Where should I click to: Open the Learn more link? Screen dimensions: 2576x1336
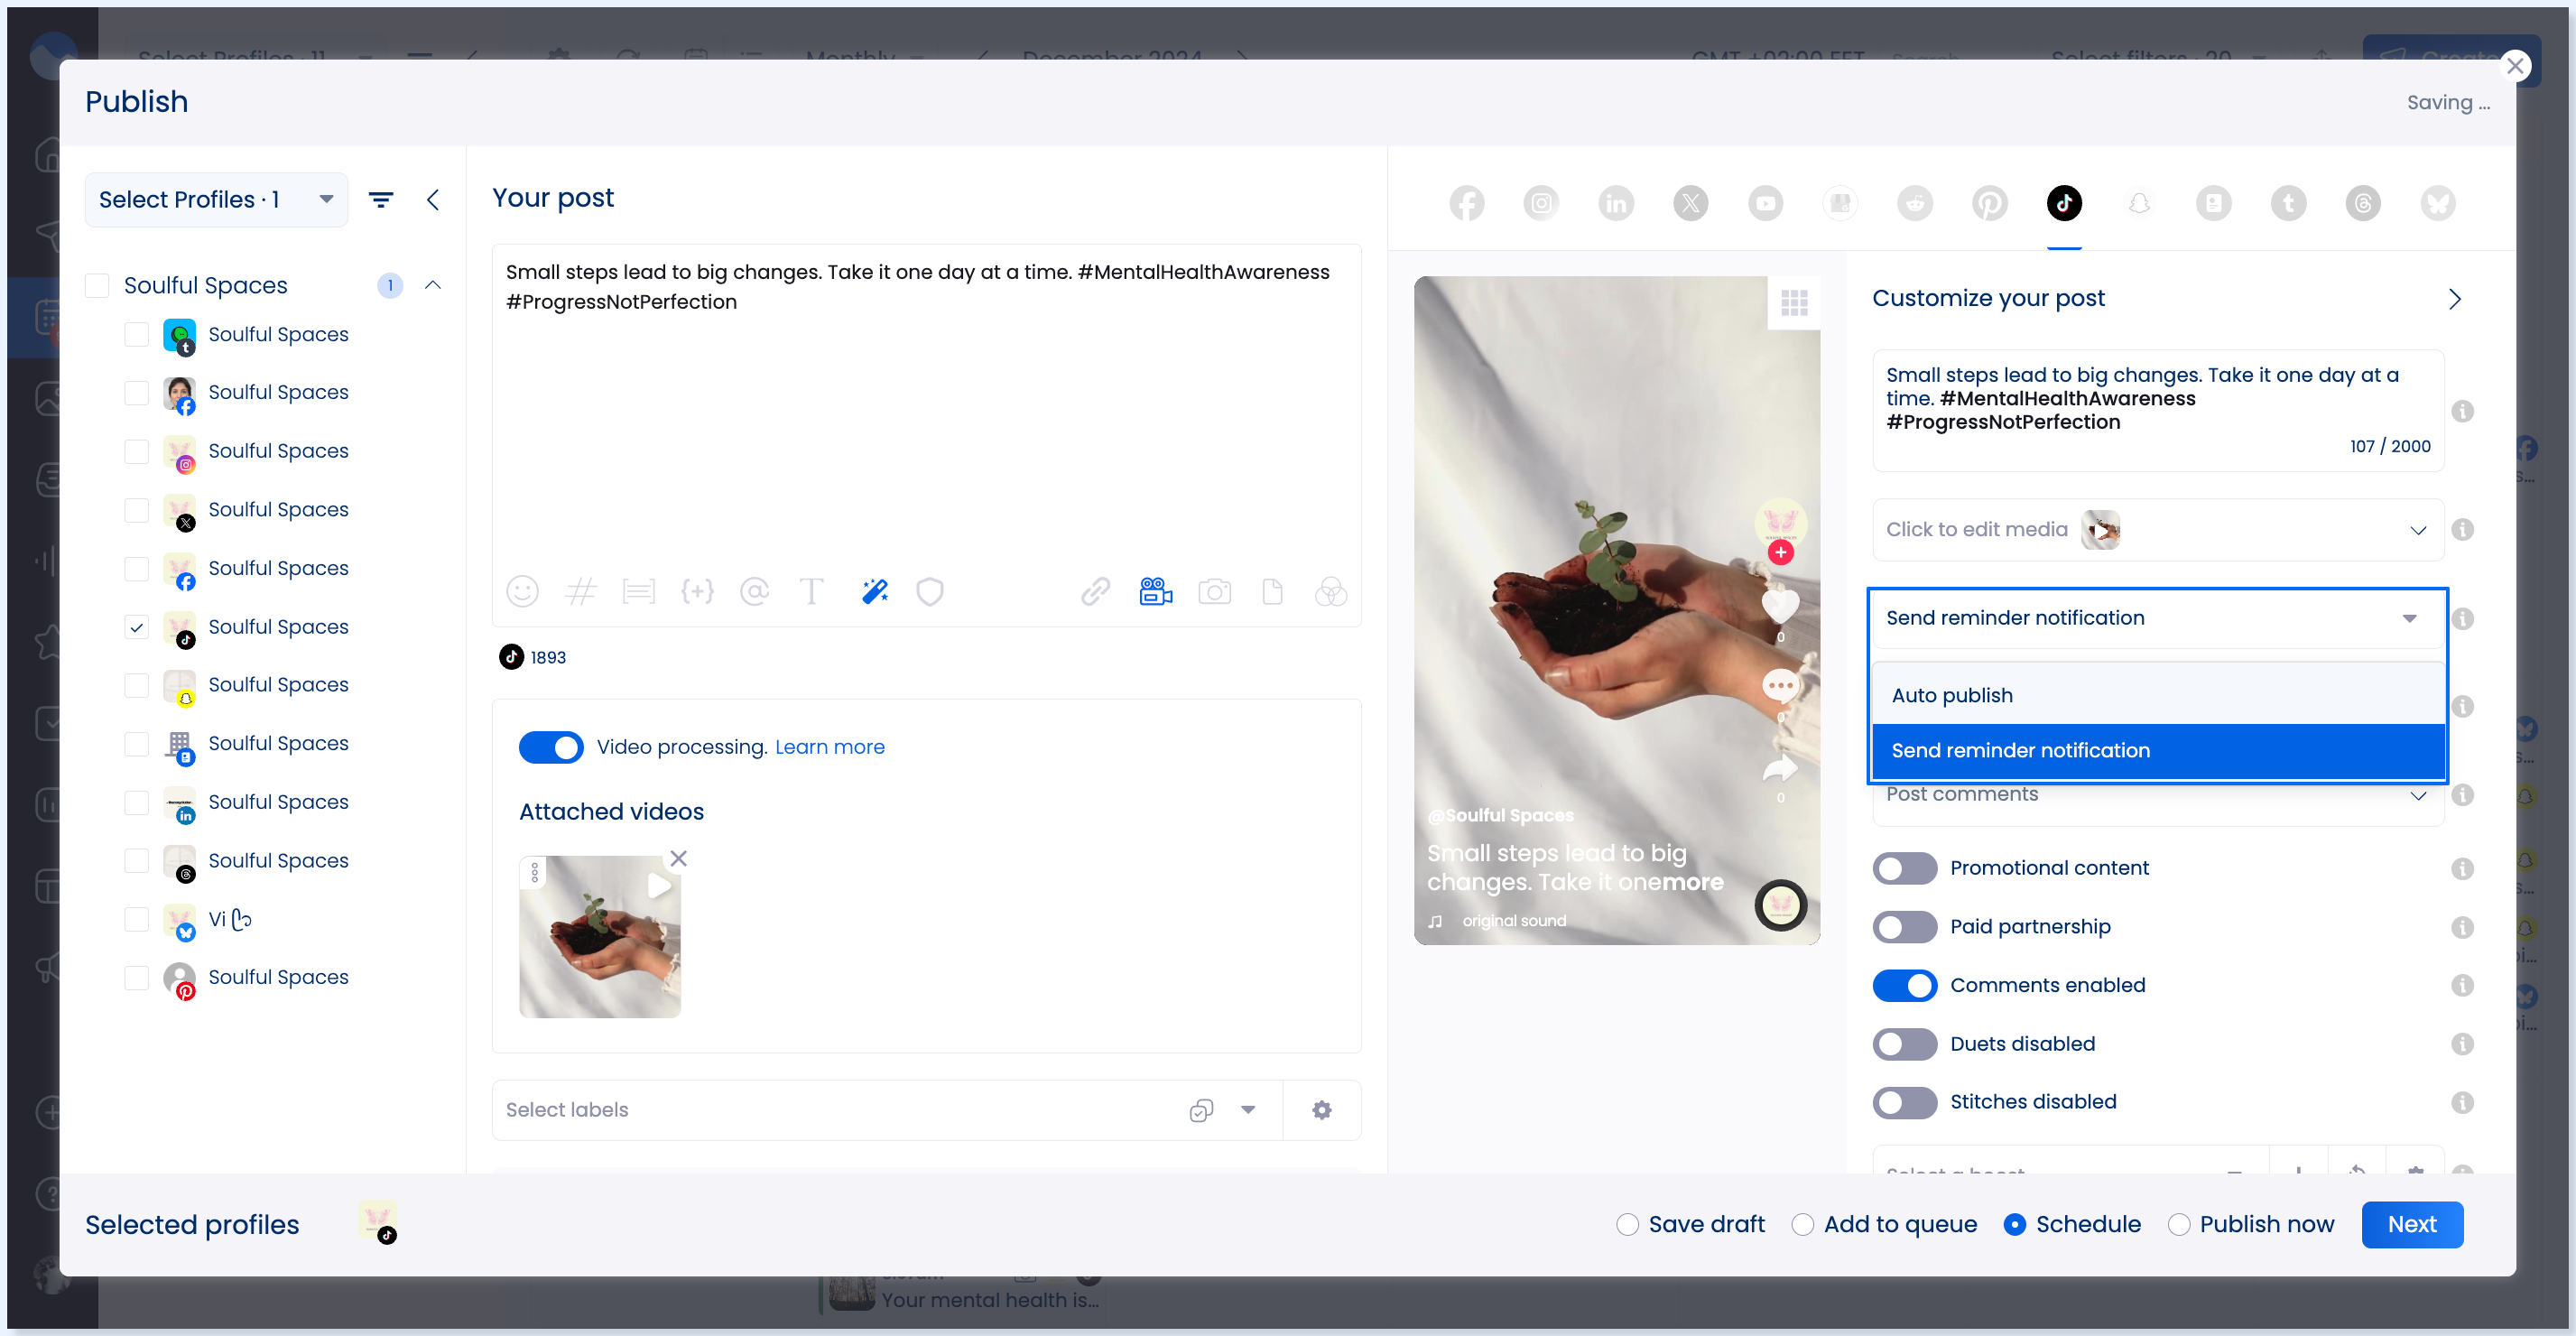tap(829, 747)
